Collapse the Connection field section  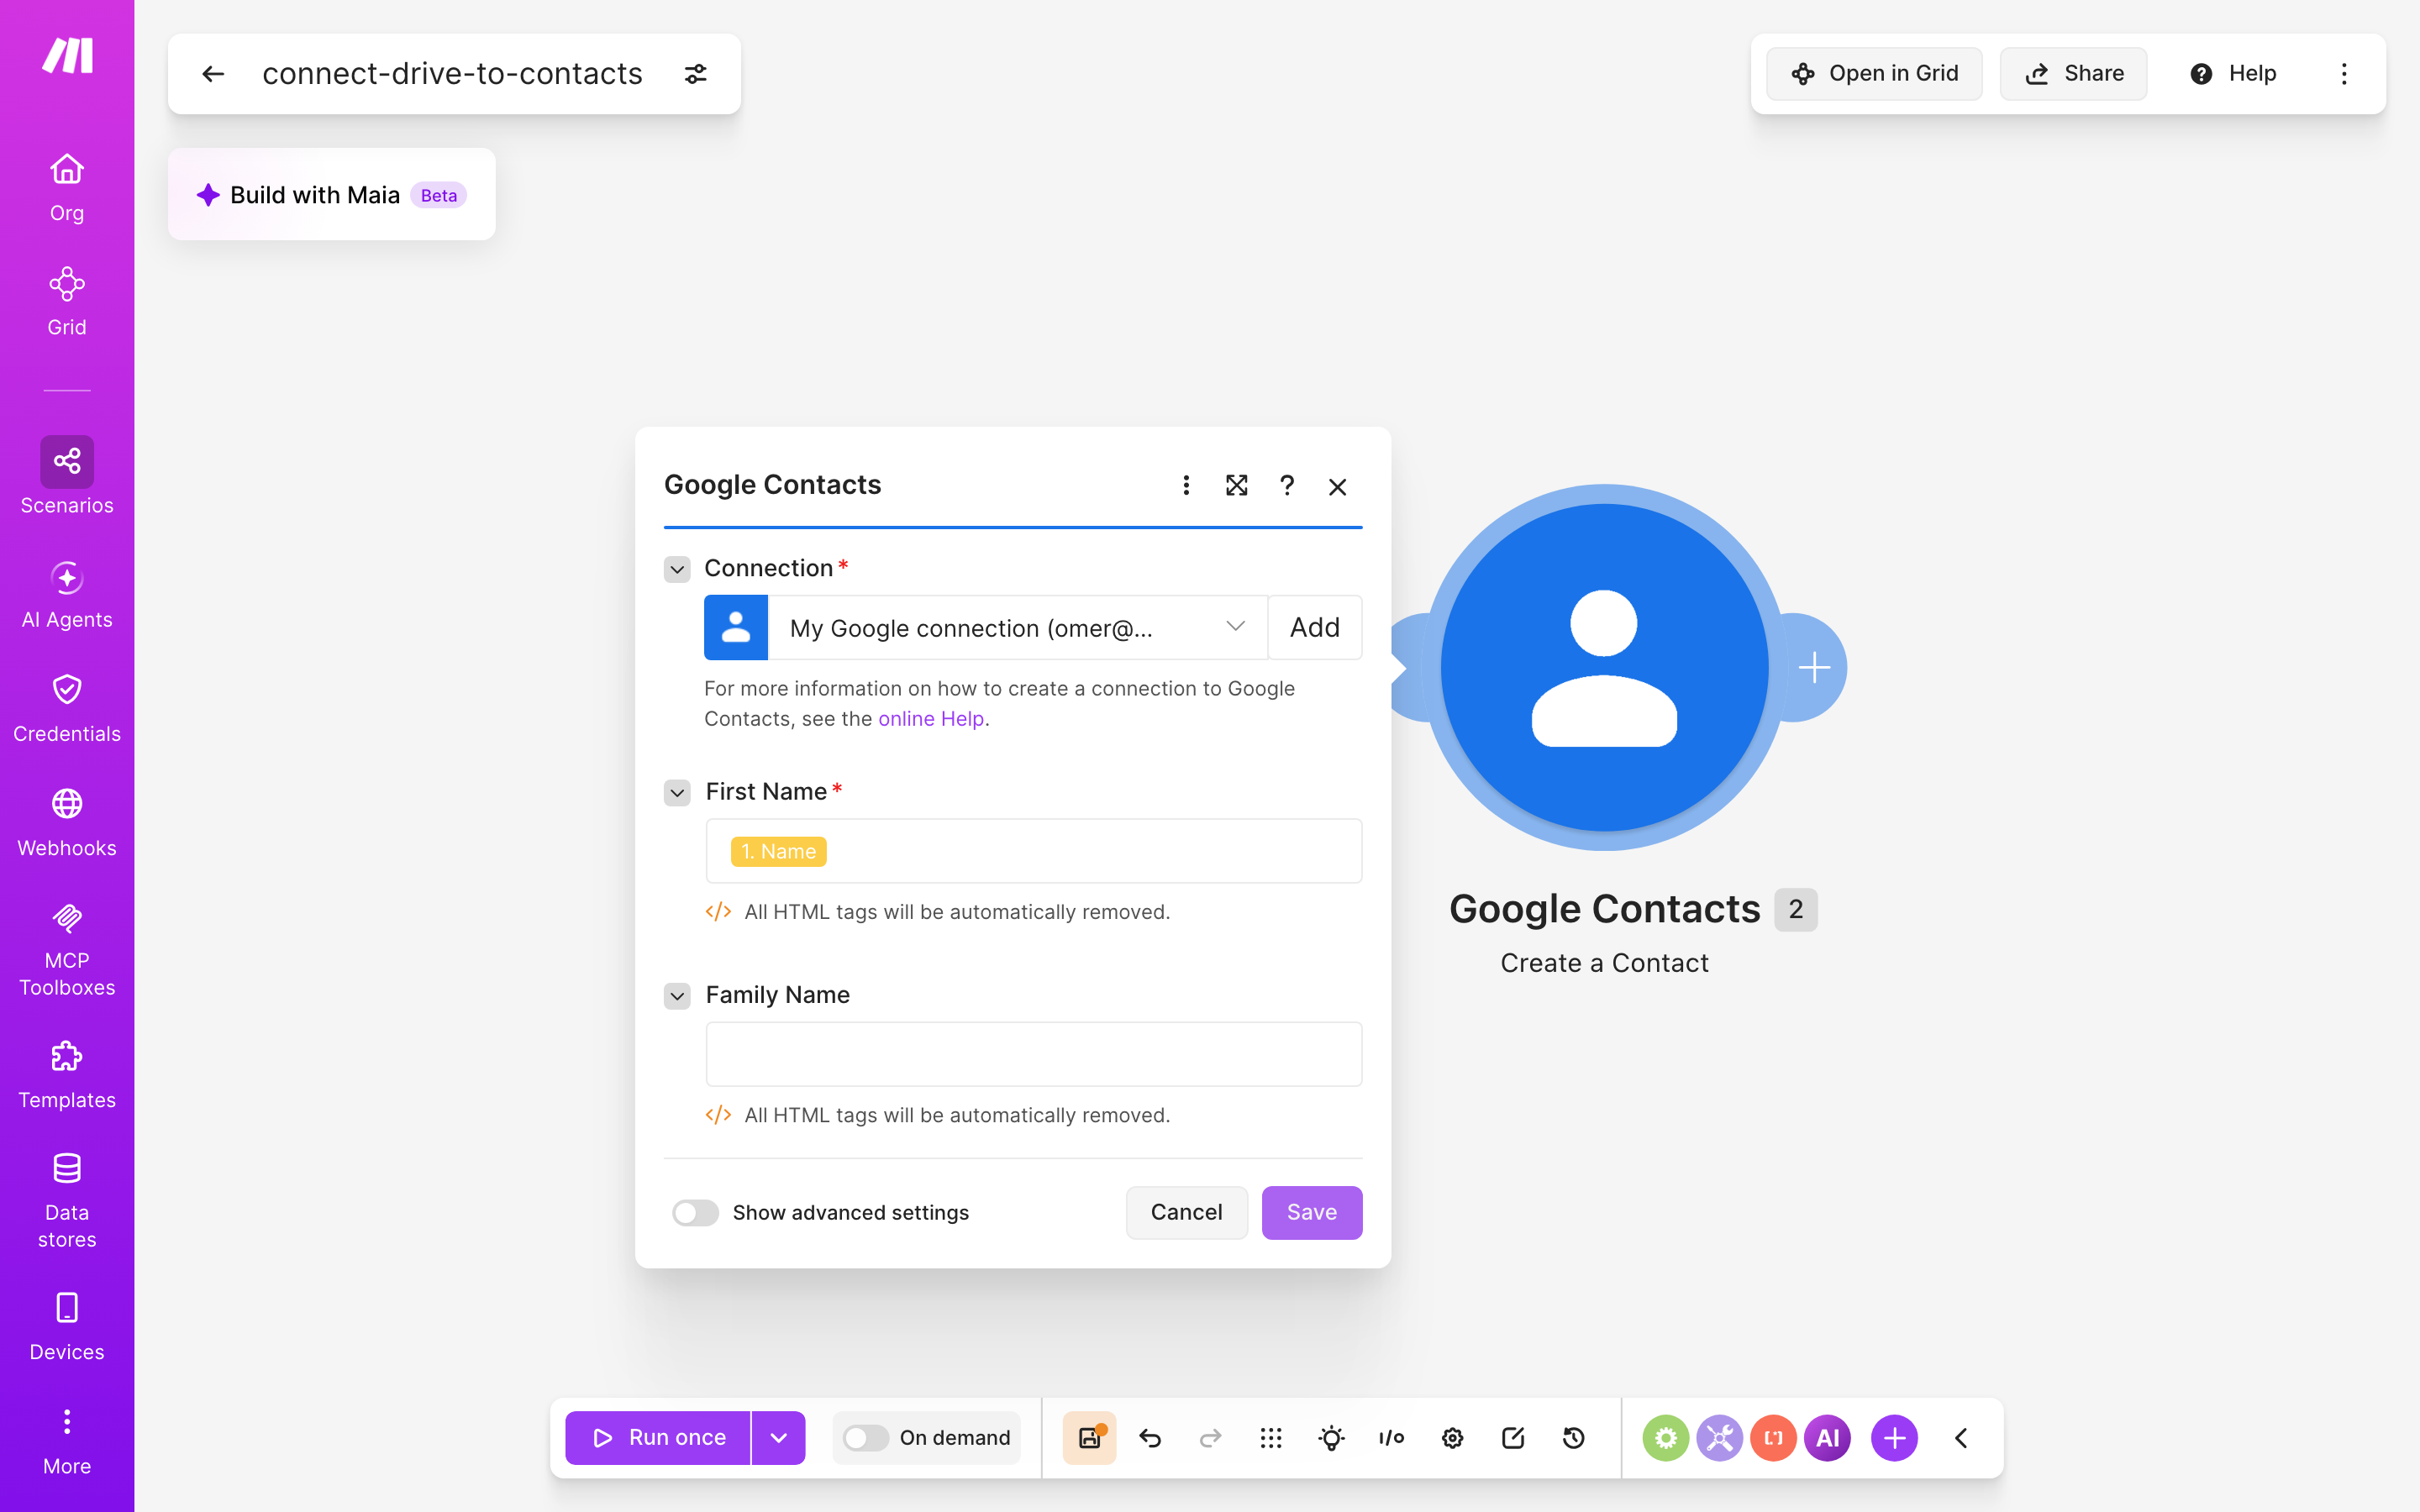677,569
